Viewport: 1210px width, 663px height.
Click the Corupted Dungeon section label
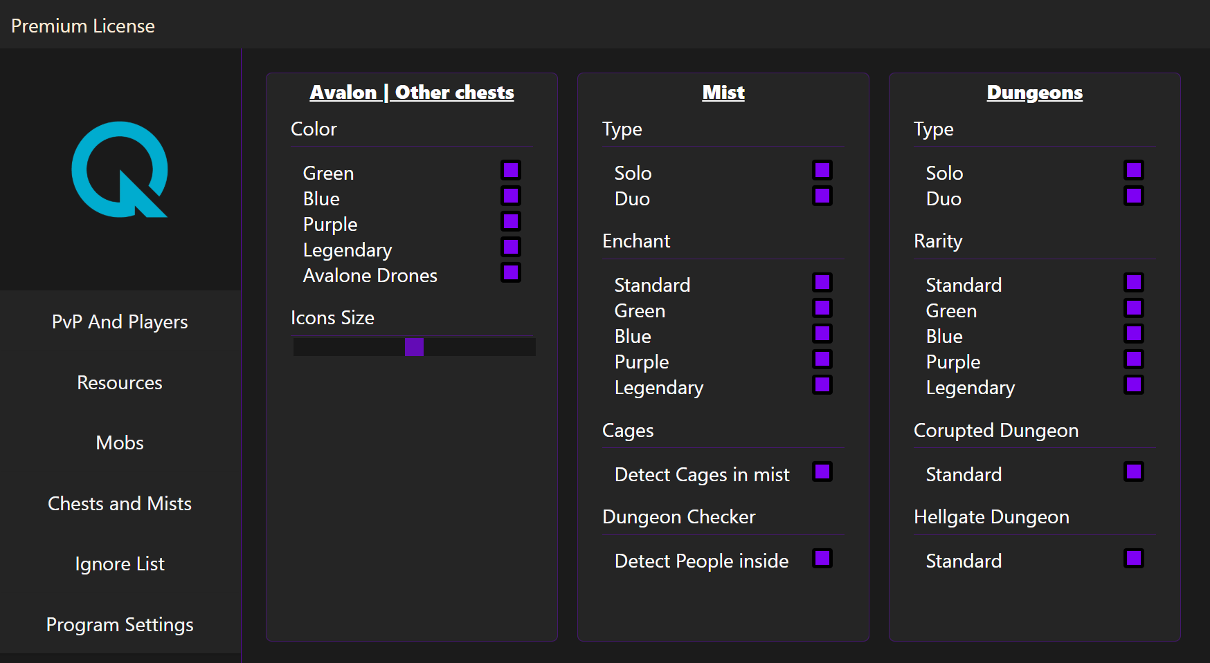point(996,431)
